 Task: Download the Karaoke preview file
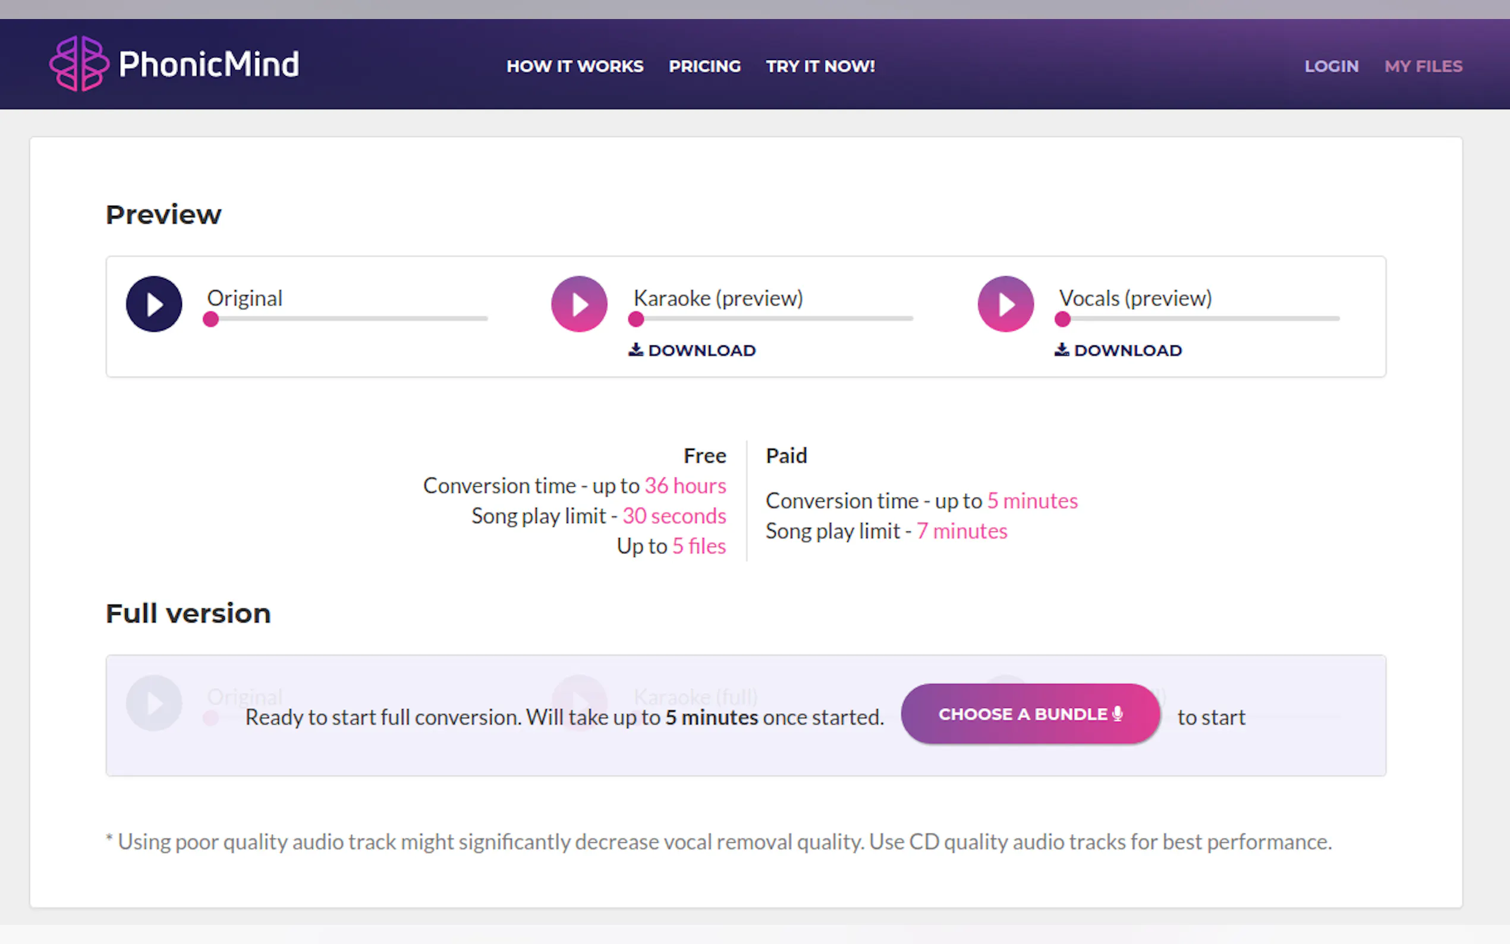click(701, 350)
